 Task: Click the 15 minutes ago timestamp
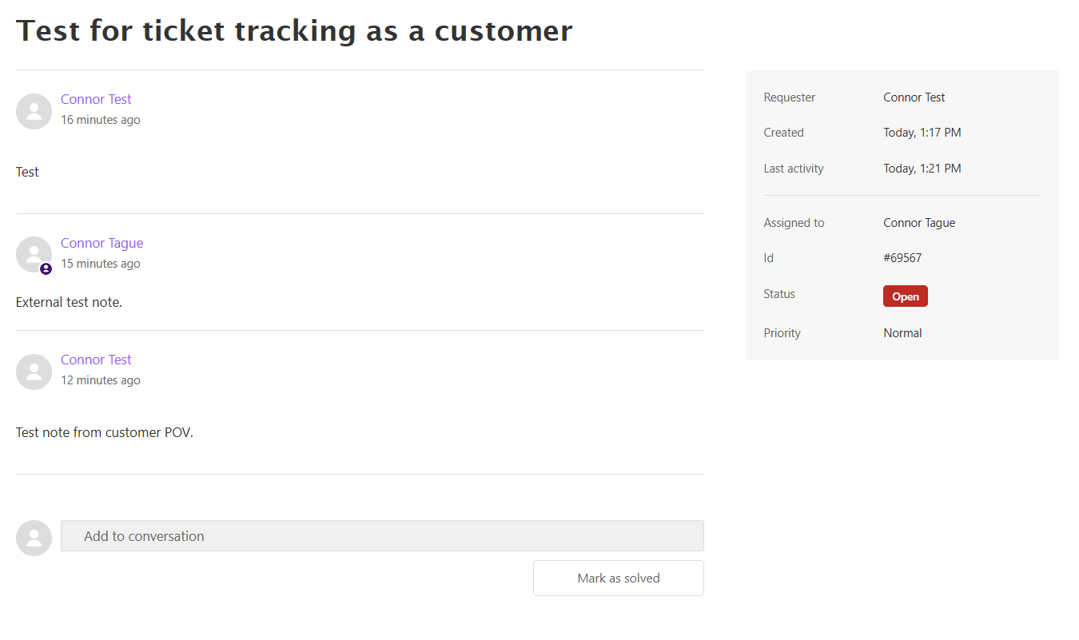tap(101, 264)
